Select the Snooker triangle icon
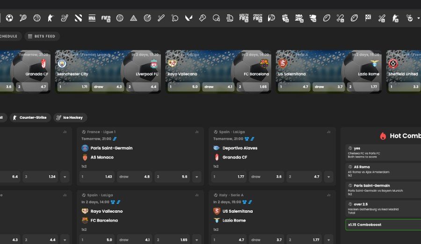The height and width of the screenshot is (244, 421). click(133, 18)
